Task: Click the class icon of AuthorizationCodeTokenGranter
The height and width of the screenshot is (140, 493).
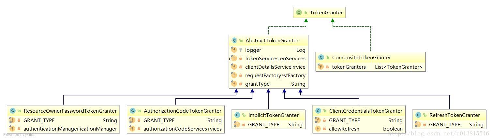Action: pyautogui.click(x=132, y=111)
